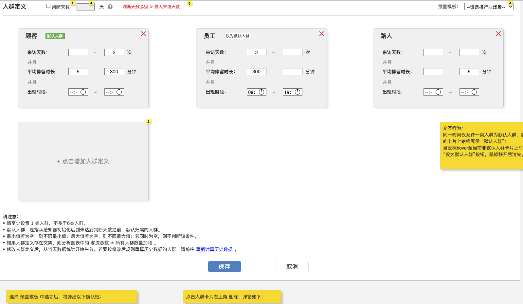Click 员工 来访天数 minimum field showing 3

pyautogui.click(x=257, y=52)
